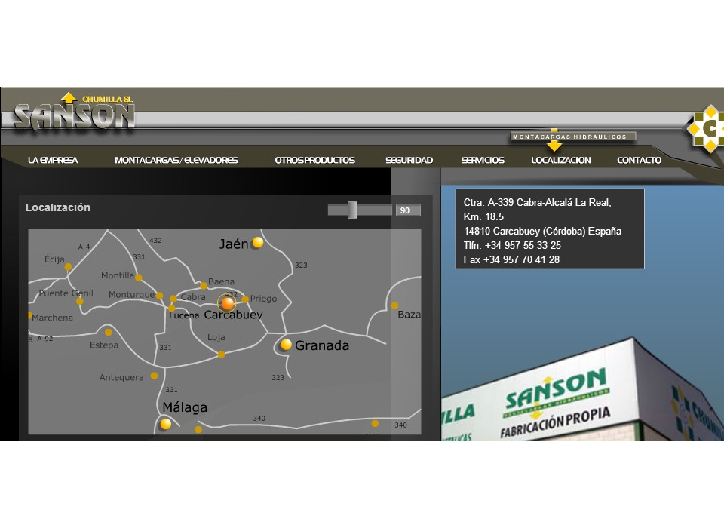Open MONTACARGAS / ELEVADORES menu item
The width and height of the screenshot is (724, 528).
[x=176, y=161]
